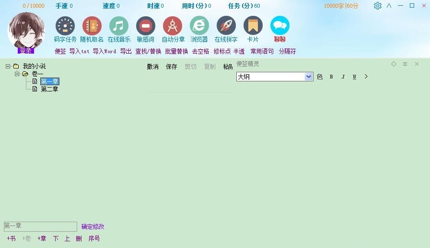Image resolution: width=430 pixels, height=248 pixels.
Task: Open the 便签精灵 hamburger menu icon
Action: tap(405, 64)
